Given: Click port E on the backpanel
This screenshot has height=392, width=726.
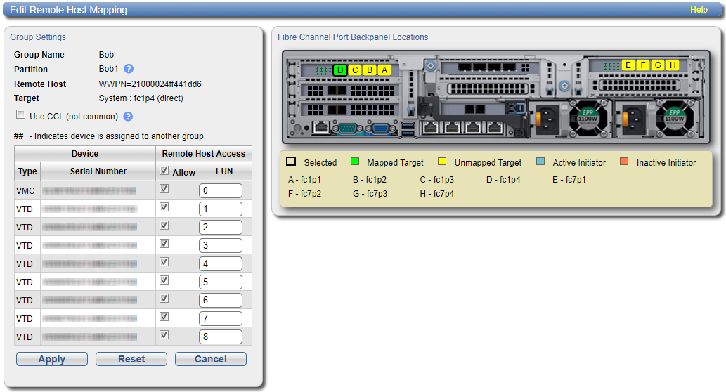Looking at the screenshot, I should tap(628, 65).
